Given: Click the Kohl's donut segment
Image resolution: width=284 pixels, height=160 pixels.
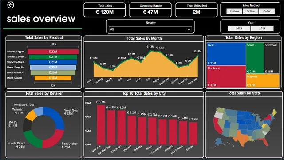Looking at the screenshot, I should 28,124.
